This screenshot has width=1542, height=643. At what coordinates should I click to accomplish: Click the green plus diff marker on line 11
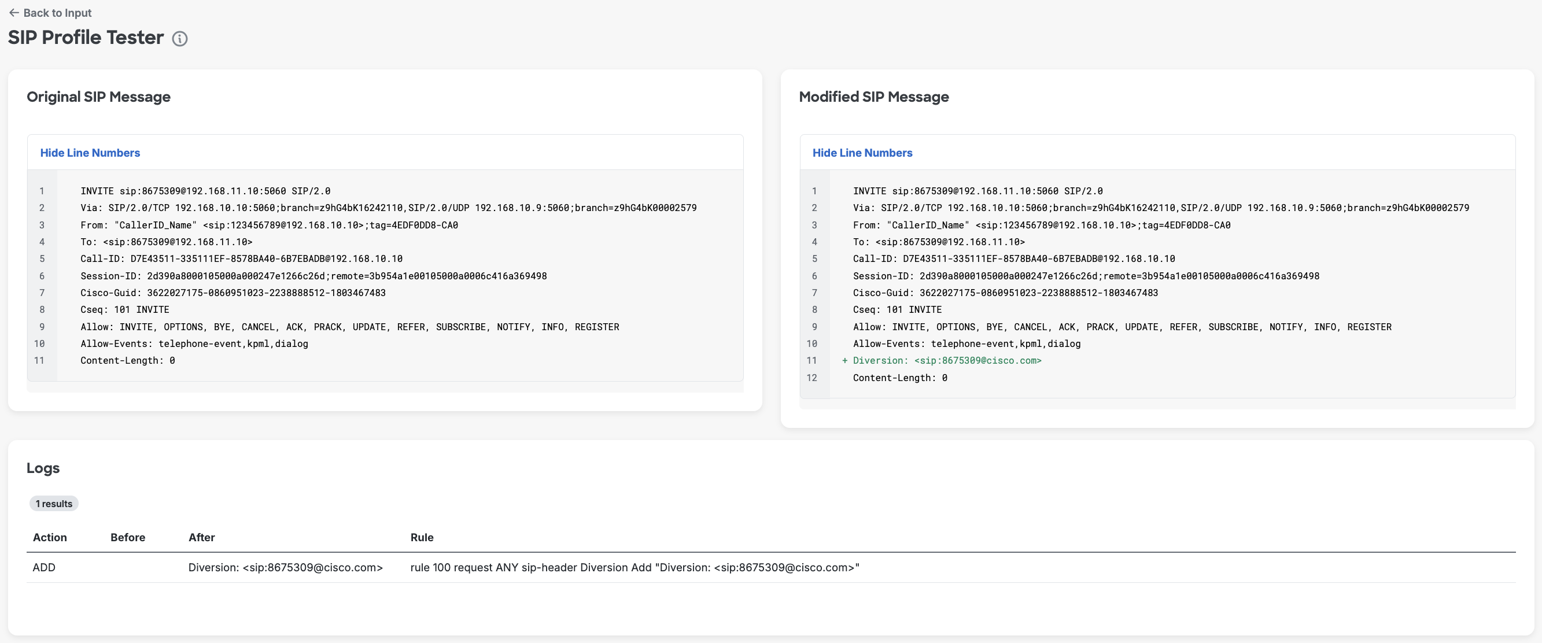point(844,360)
